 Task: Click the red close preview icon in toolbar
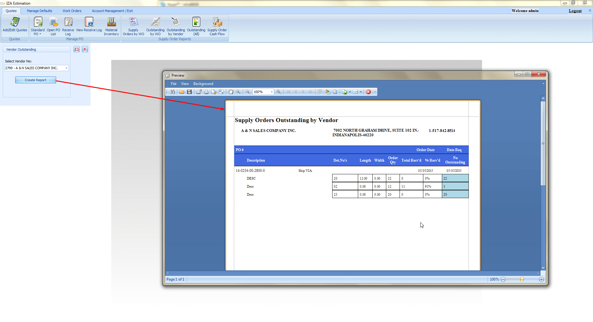click(x=368, y=92)
